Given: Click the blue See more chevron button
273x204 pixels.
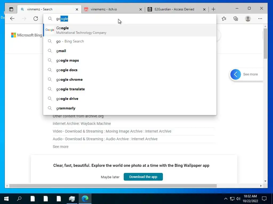Looking at the screenshot, I should pos(236,74).
